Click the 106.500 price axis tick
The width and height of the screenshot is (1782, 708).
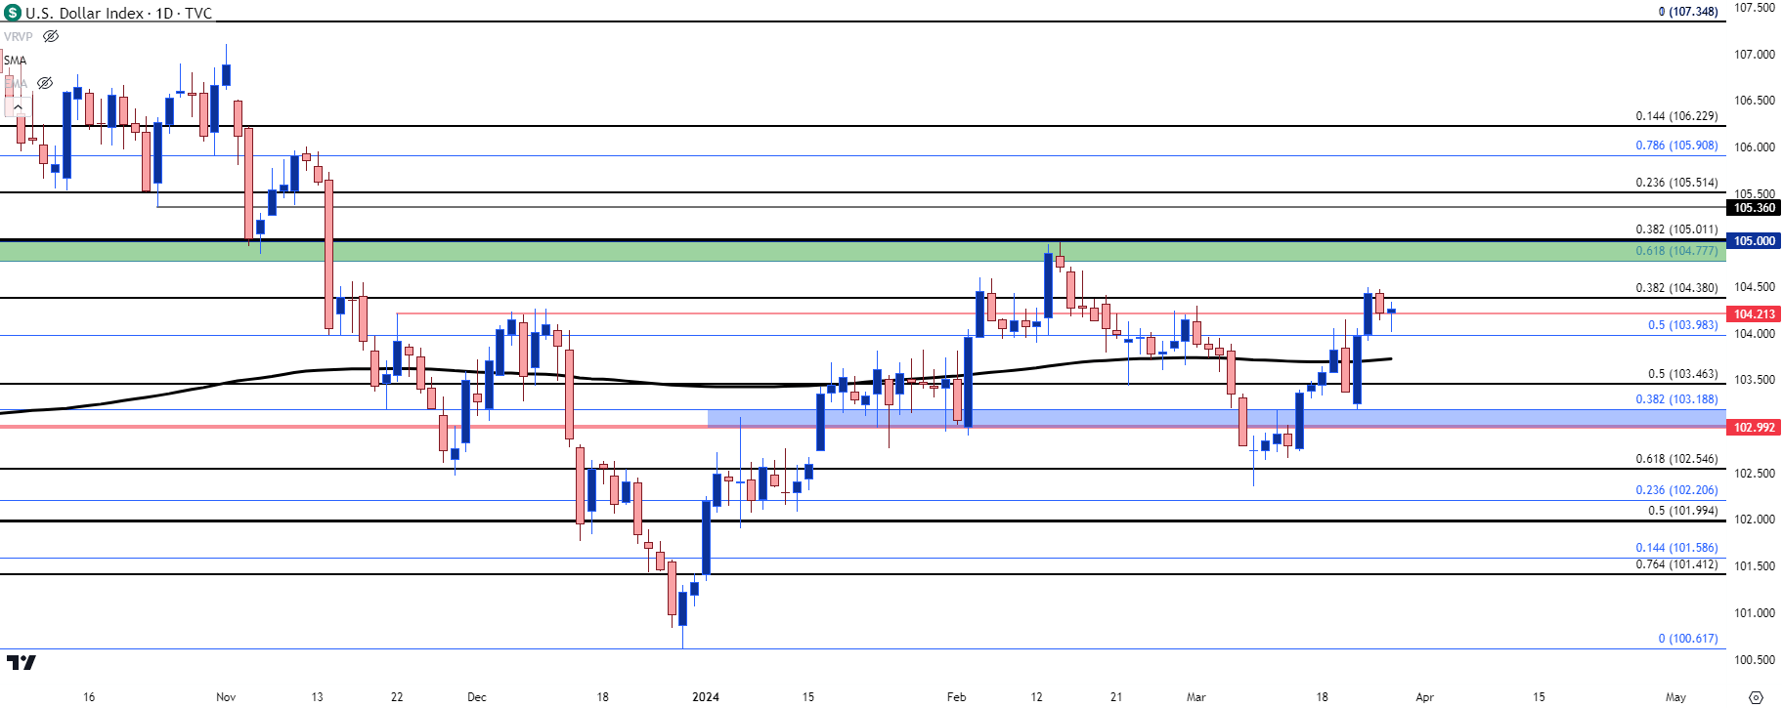pos(1754,100)
